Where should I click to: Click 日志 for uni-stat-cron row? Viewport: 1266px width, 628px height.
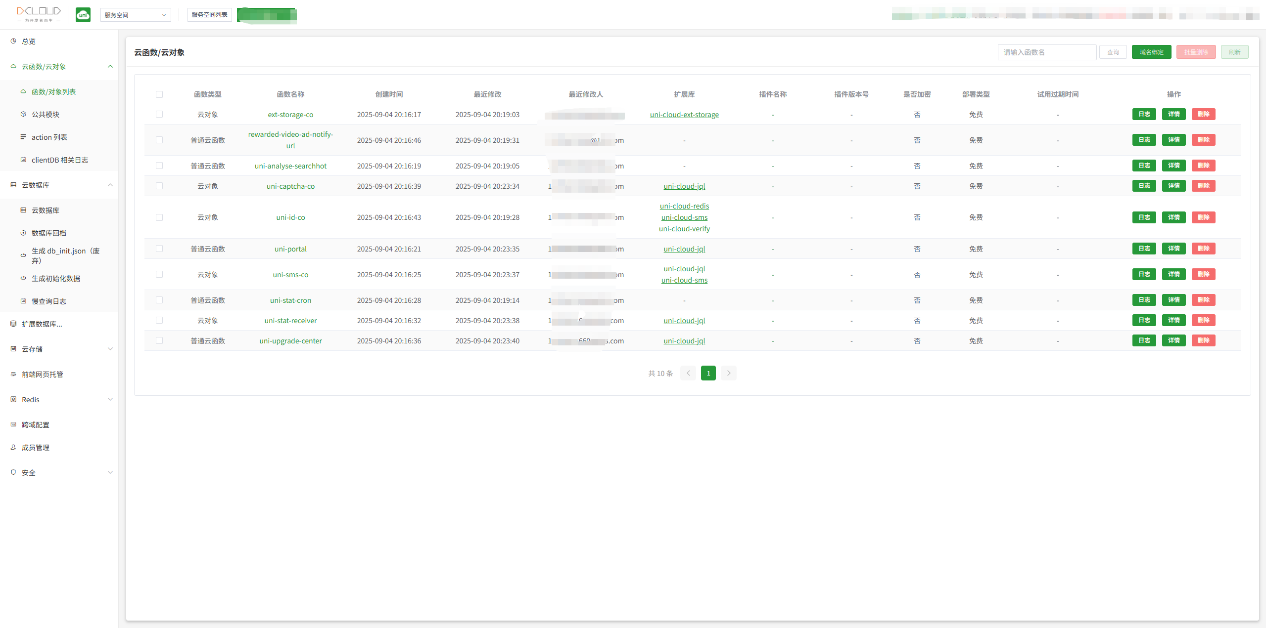coord(1144,300)
